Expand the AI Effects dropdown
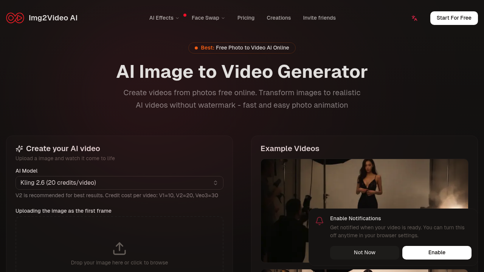This screenshot has height=272, width=484. click(x=164, y=18)
